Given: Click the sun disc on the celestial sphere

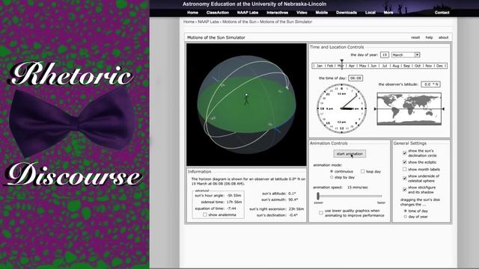Looking at the screenshot, I should pyautogui.click(x=287, y=88).
